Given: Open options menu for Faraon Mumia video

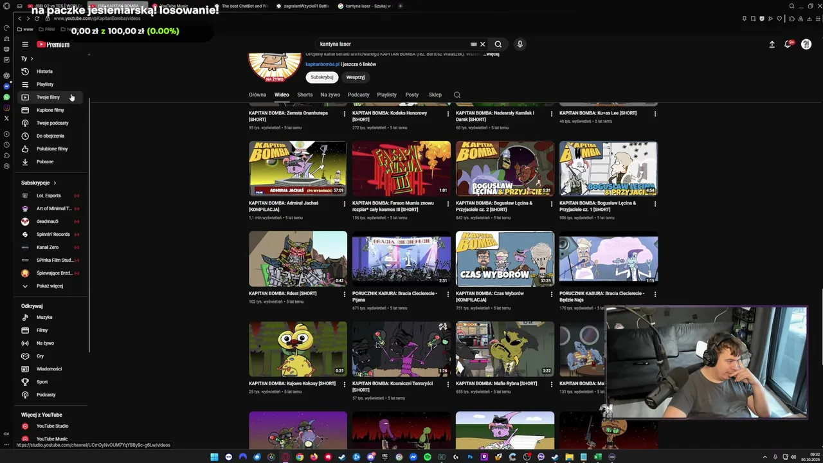Looking at the screenshot, I should click(x=448, y=204).
